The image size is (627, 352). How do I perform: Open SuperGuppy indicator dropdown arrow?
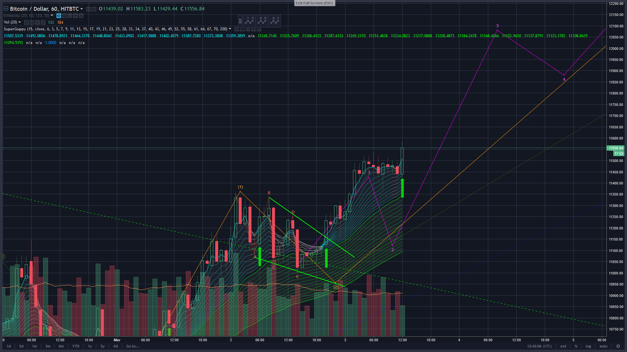click(230, 29)
